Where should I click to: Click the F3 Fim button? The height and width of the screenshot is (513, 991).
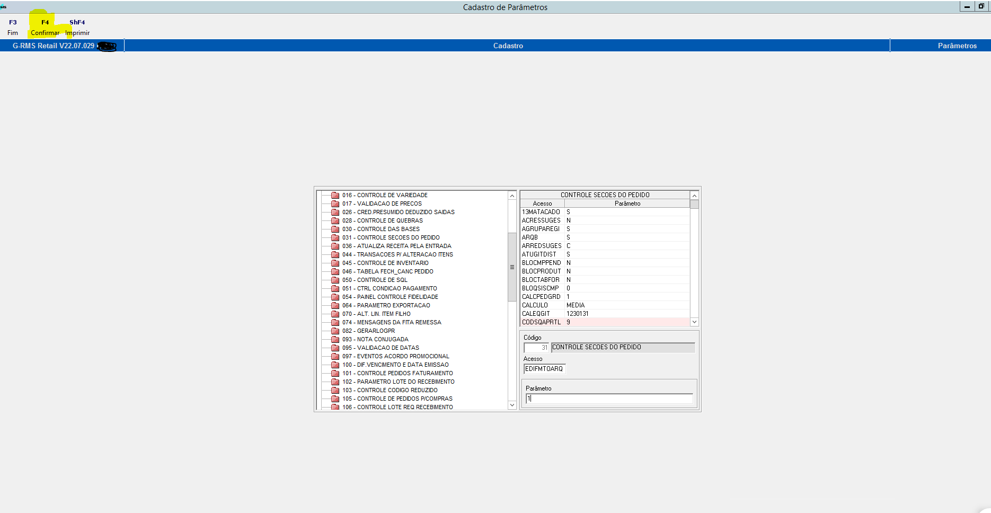coord(13,28)
